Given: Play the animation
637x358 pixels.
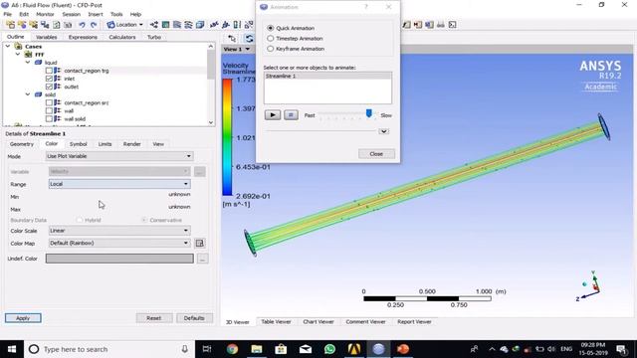Looking at the screenshot, I should click(273, 115).
